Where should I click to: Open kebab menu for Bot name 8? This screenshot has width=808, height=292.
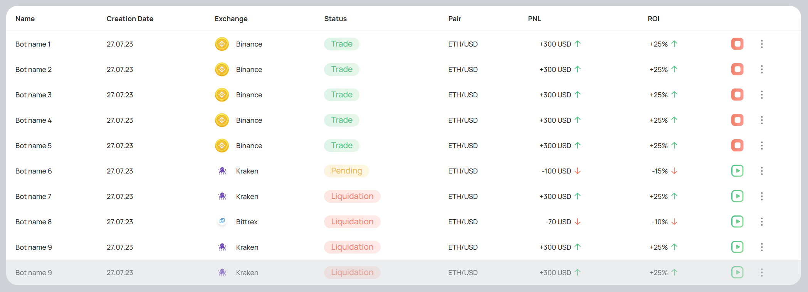[x=761, y=222]
